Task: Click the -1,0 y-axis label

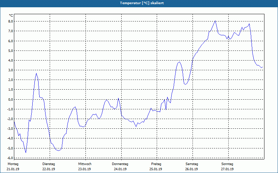Action: (10, 109)
